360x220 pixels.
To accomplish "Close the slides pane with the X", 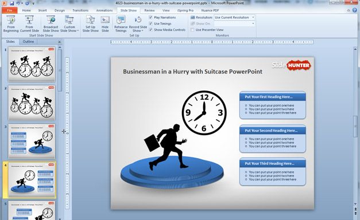I will (x=60, y=42).
